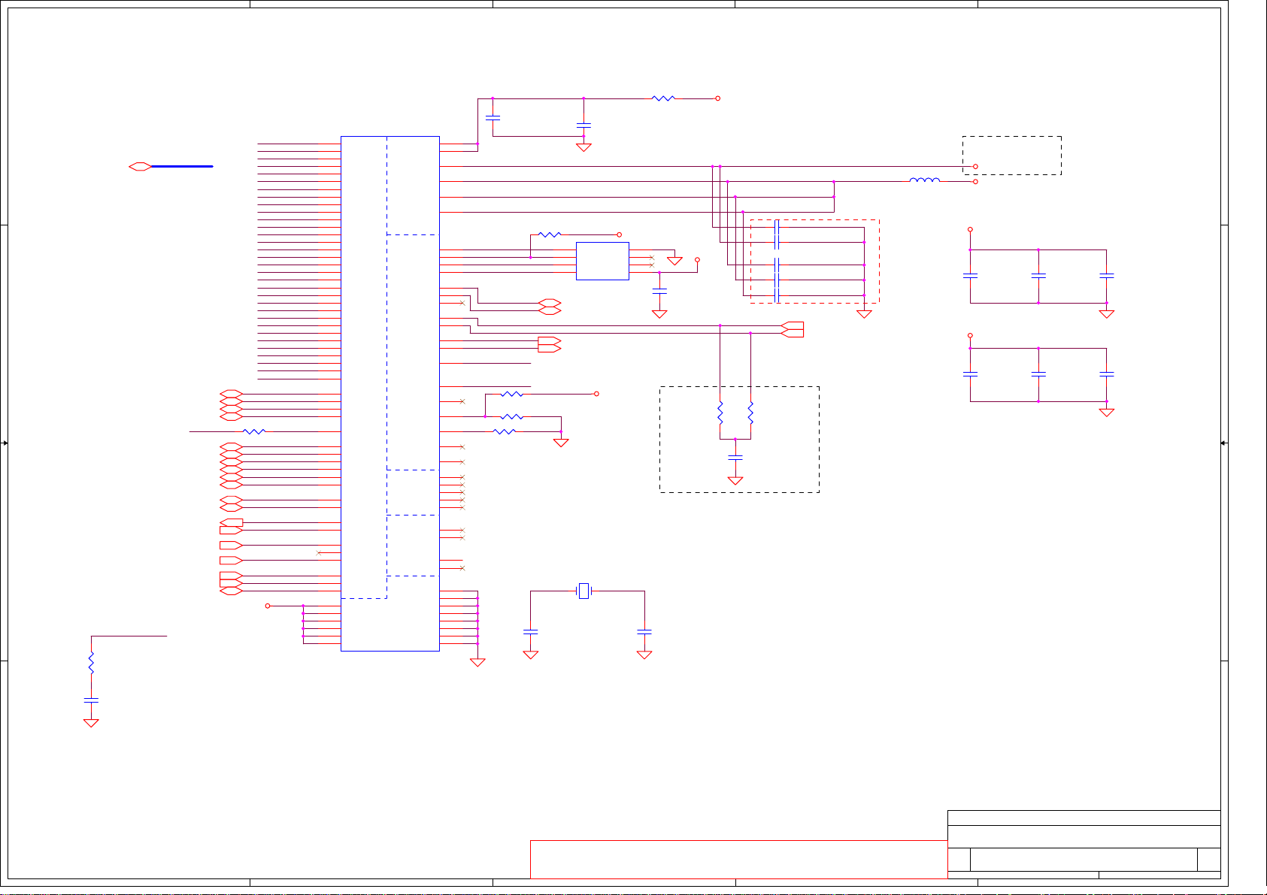Click the power terminal left of the main IC
1267x895 pixels.
[268, 606]
